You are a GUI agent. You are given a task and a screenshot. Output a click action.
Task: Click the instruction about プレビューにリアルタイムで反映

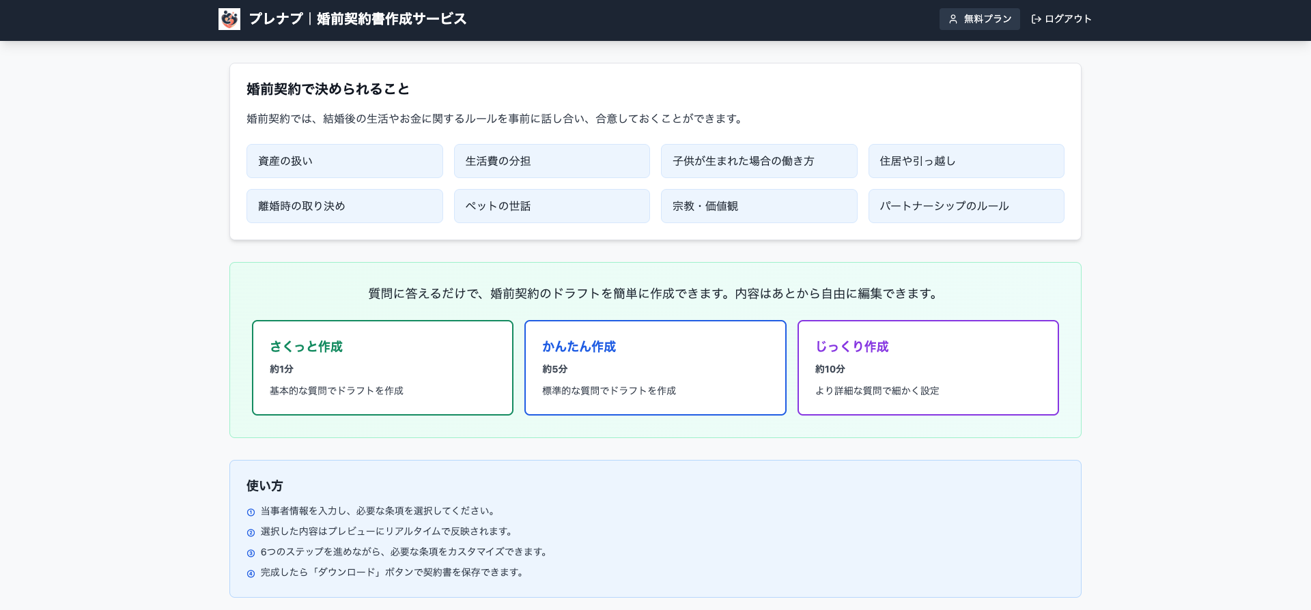tap(388, 532)
